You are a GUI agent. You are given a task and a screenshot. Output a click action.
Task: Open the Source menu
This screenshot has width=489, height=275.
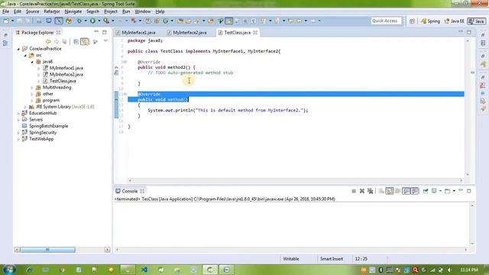pos(32,11)
